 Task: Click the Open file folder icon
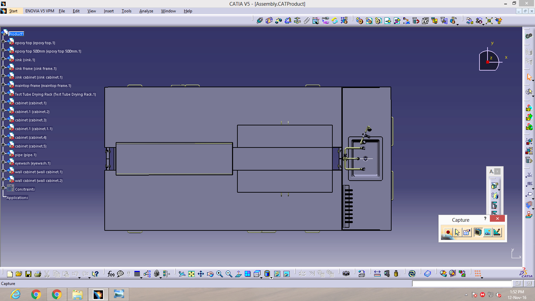pyautogui.click(x=19, y=274)
